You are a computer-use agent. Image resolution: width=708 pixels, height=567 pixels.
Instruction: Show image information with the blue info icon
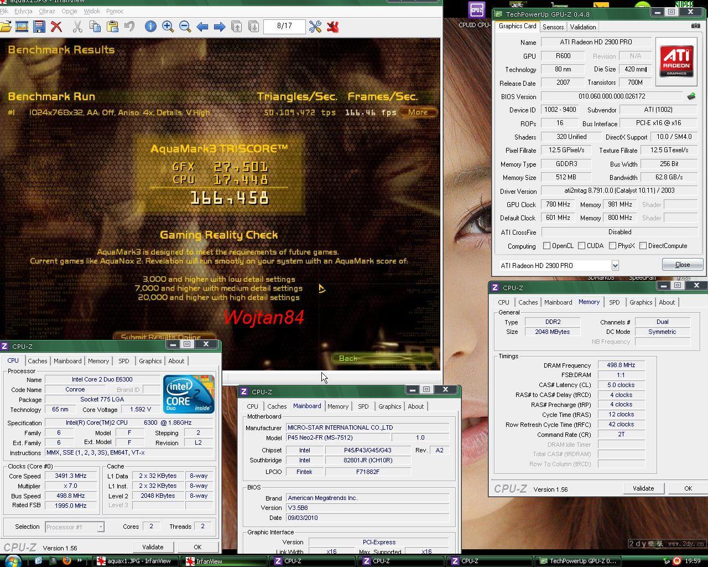[x=150, y=26]
